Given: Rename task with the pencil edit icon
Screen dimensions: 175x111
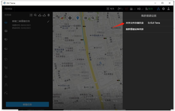Looking at the screenshot, I should (48, 21).
